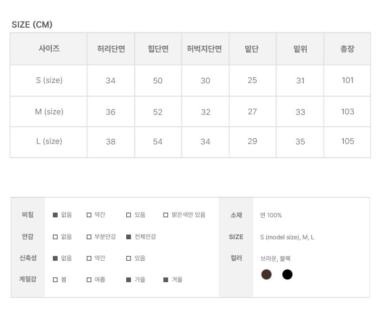Select the S (size) row label
Screen dimensions: 381x327
49,80
